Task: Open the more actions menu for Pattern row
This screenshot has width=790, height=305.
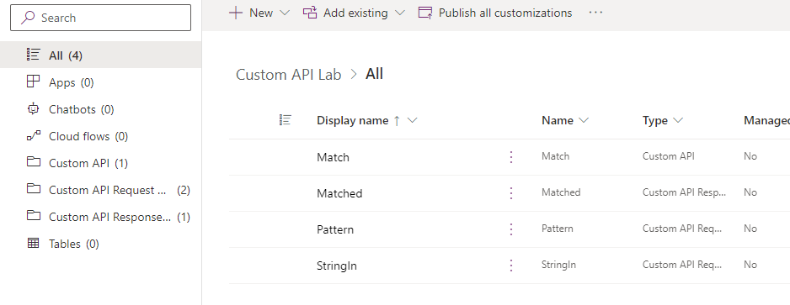Action: click(511, 229)
